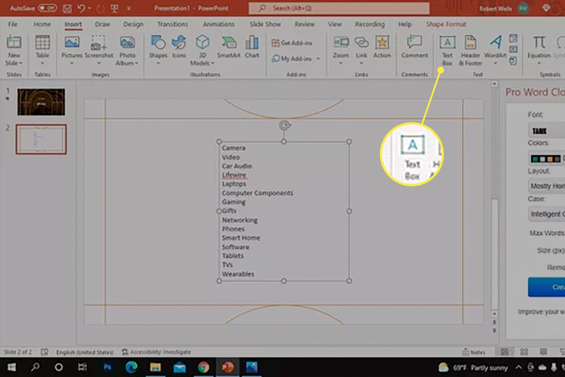Switch to Normal view icon
The height and width of the screenshot is (377, 565).
(x=504, y=352)
